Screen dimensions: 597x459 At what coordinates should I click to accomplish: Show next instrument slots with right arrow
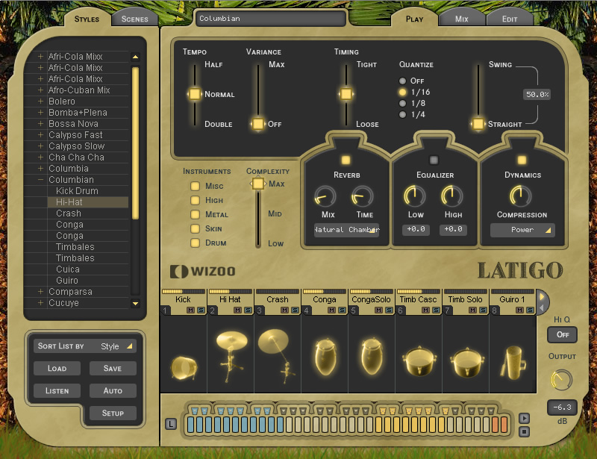tap(541, 297)
